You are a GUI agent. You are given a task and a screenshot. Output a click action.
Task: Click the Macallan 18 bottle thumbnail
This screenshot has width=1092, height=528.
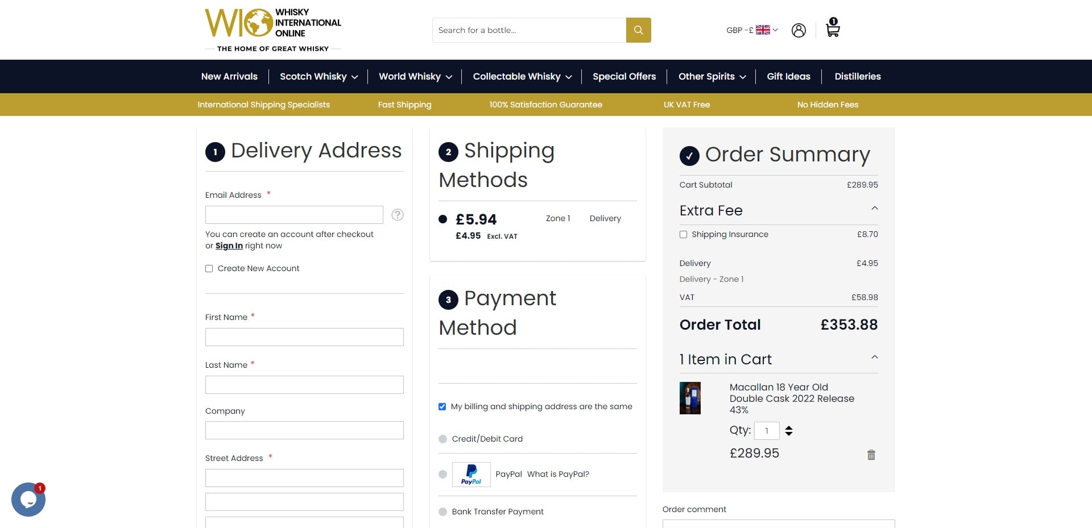tap(690, 398)
